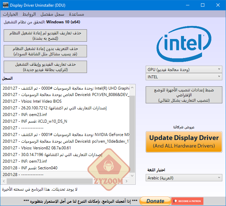226x206 pixels.
Task: Open the Arabic language selection dropdown
Action: [x=184, y=178]
